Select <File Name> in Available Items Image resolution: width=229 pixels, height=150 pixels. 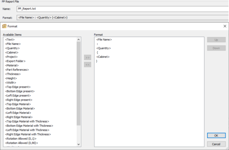pos(13,44)
